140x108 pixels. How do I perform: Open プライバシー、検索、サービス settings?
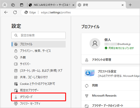(x=38, y=51)
